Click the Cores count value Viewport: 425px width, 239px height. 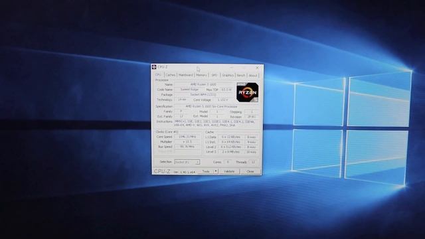[x=228, y=162]
